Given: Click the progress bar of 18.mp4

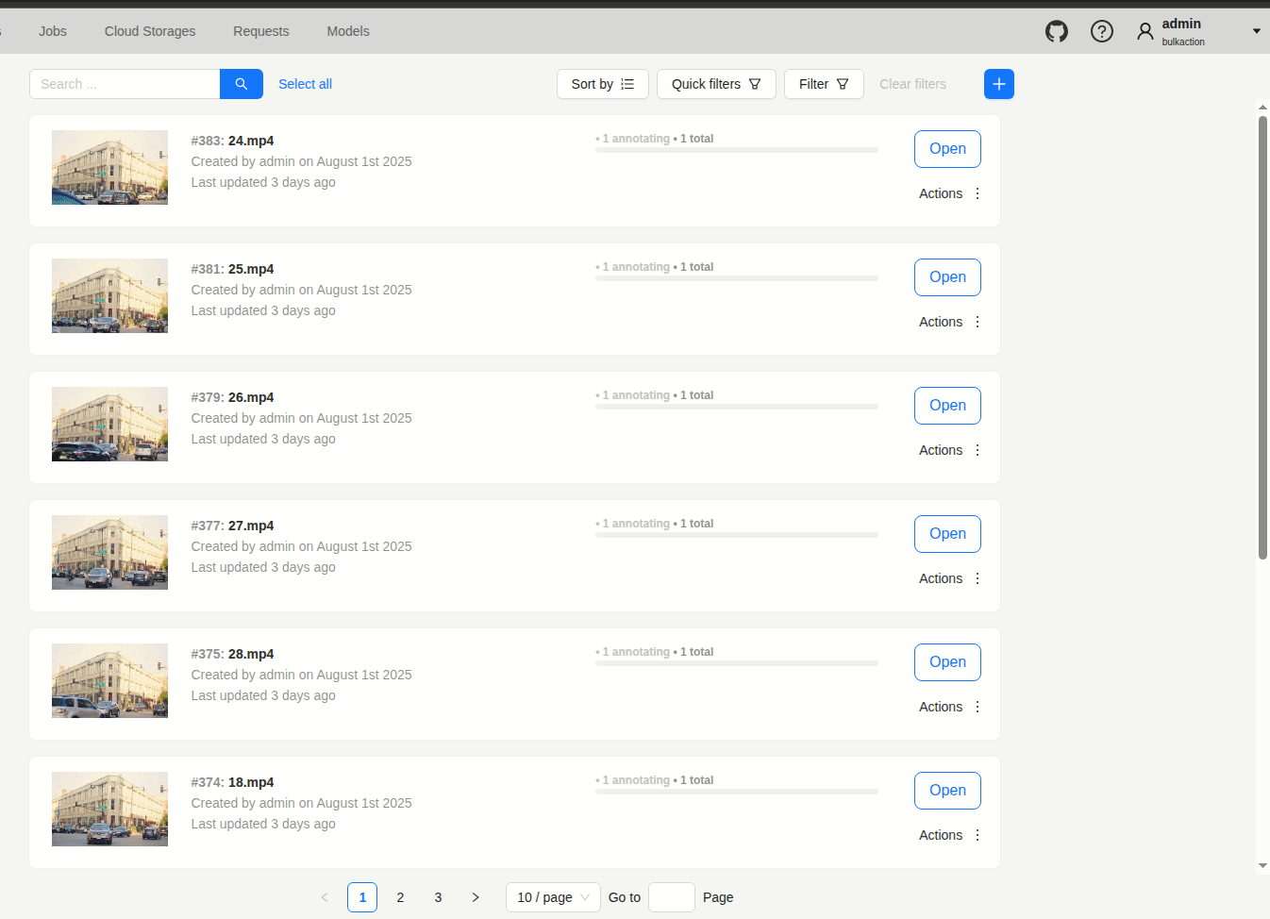Looking at the screenshot, I should 737,792.
